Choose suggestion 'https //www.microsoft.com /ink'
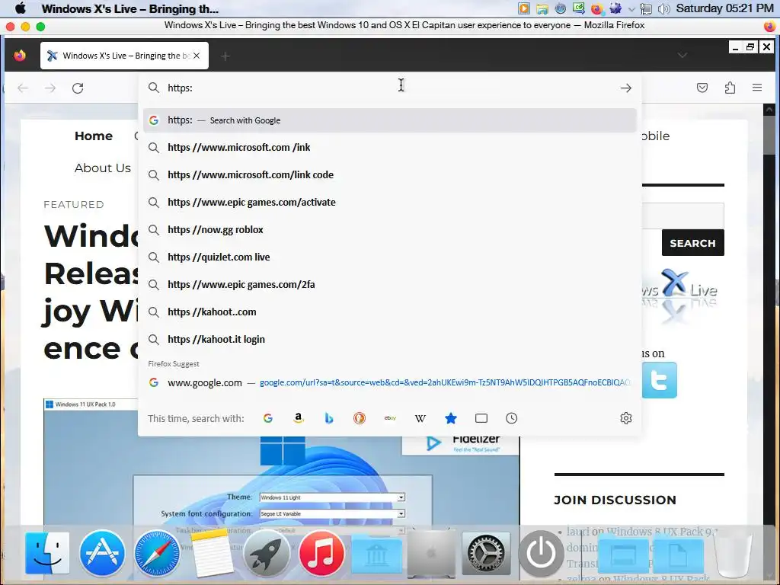 [x=389, y=147]
